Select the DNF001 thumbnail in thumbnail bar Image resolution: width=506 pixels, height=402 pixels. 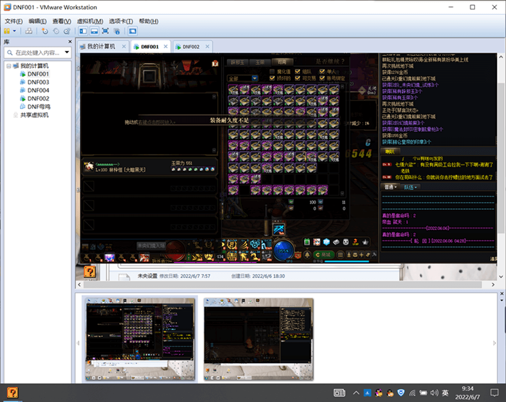(140, 339)
